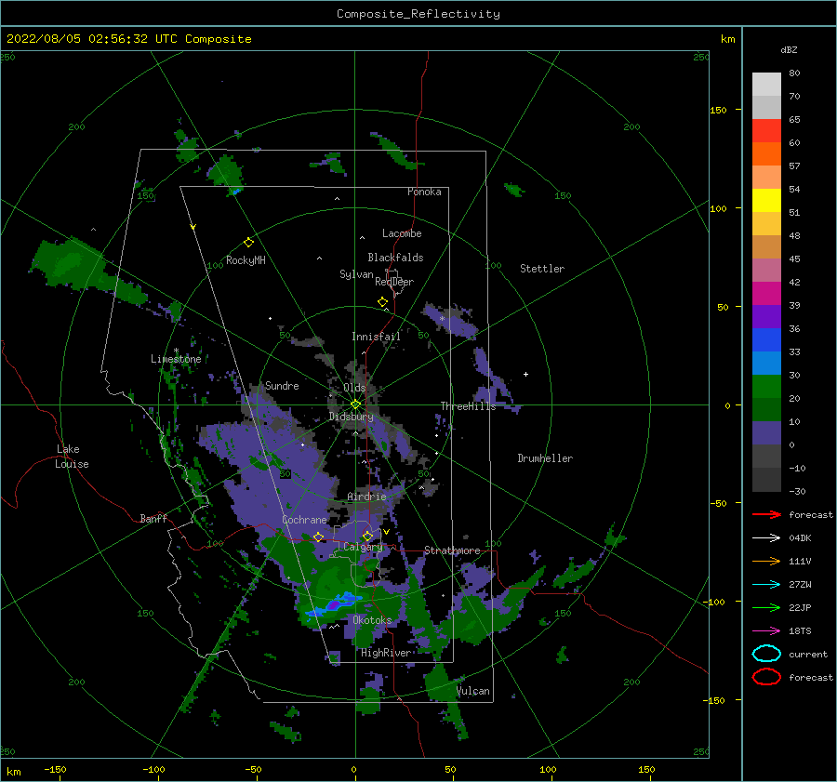Click yellow diamond marker above Calgary label

(x=367, y=536)
